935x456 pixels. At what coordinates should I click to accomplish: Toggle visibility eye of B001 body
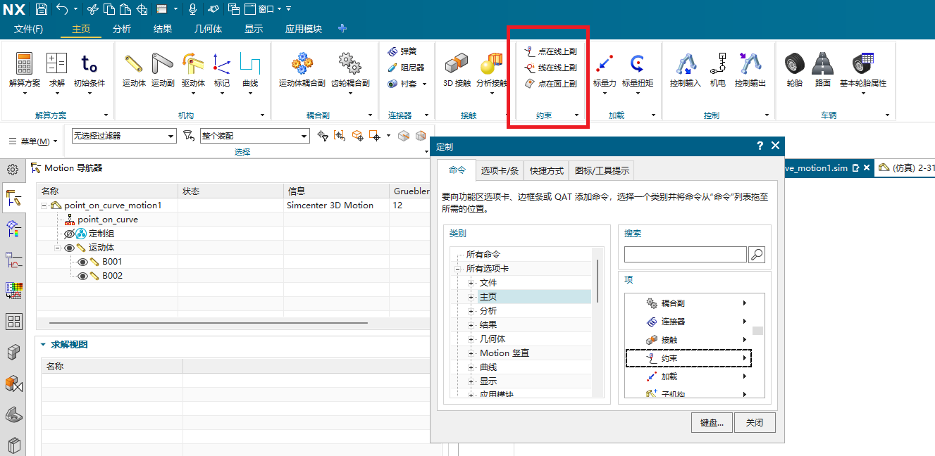83,262
